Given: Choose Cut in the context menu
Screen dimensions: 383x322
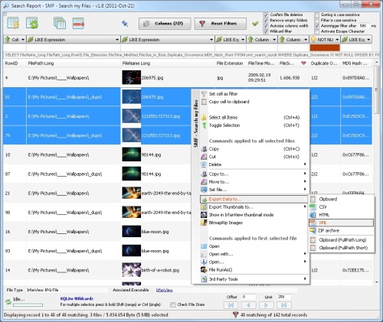Looking at the screenshot, I should (x=254, y=157).
